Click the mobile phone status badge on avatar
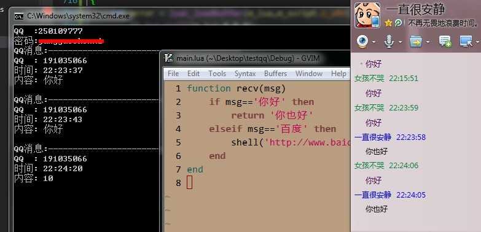Screen dimensions: 481x232 [x=375, y=21]
